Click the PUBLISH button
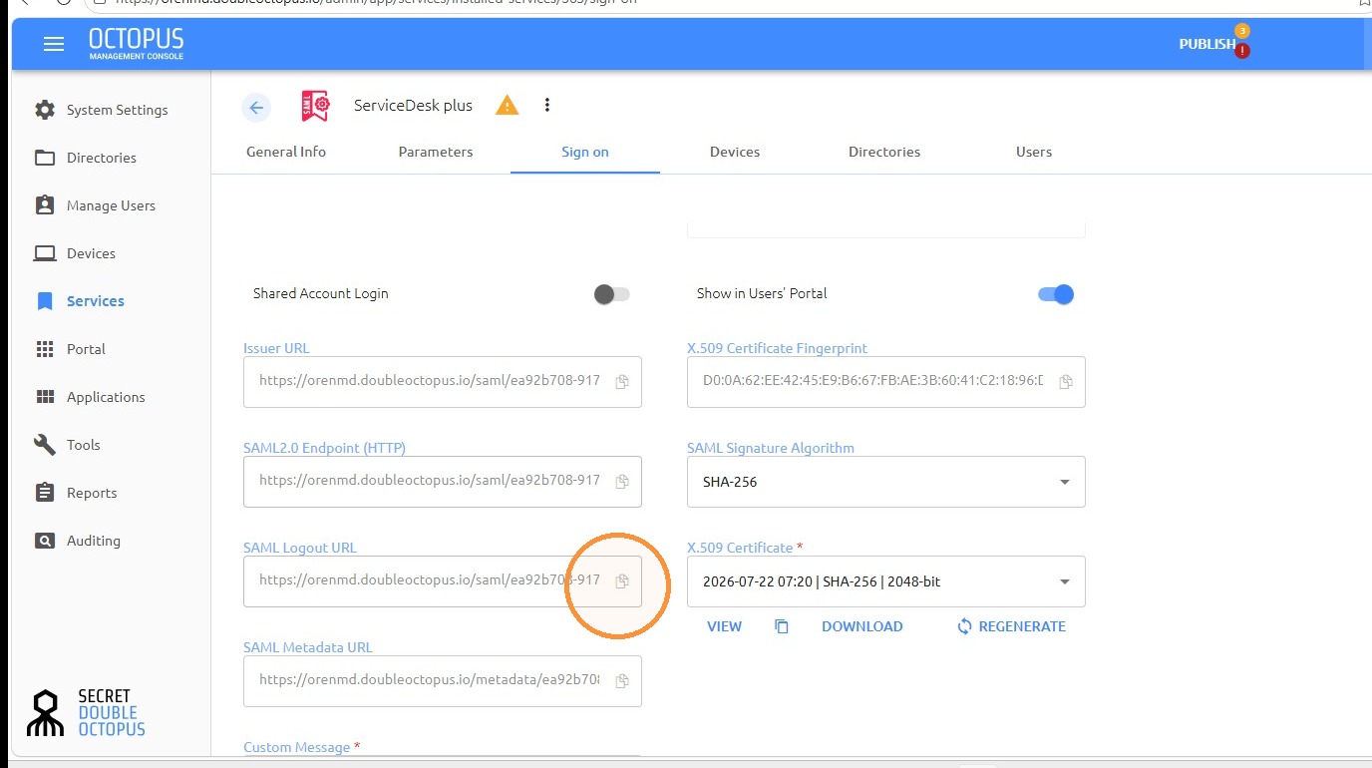 click(1206, 44)
